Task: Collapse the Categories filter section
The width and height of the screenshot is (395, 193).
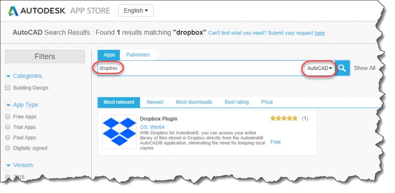Action: [8, 76]
